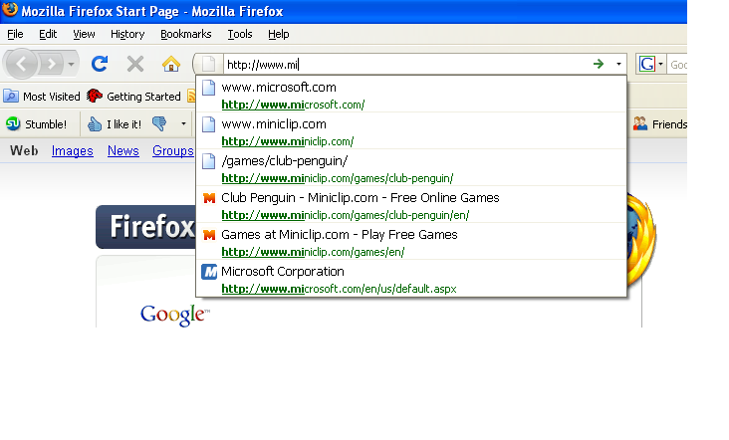The image size is (729, 440).
Task: Select the www.microsoft.com suggestion
Action: click(x=411, y=96)
